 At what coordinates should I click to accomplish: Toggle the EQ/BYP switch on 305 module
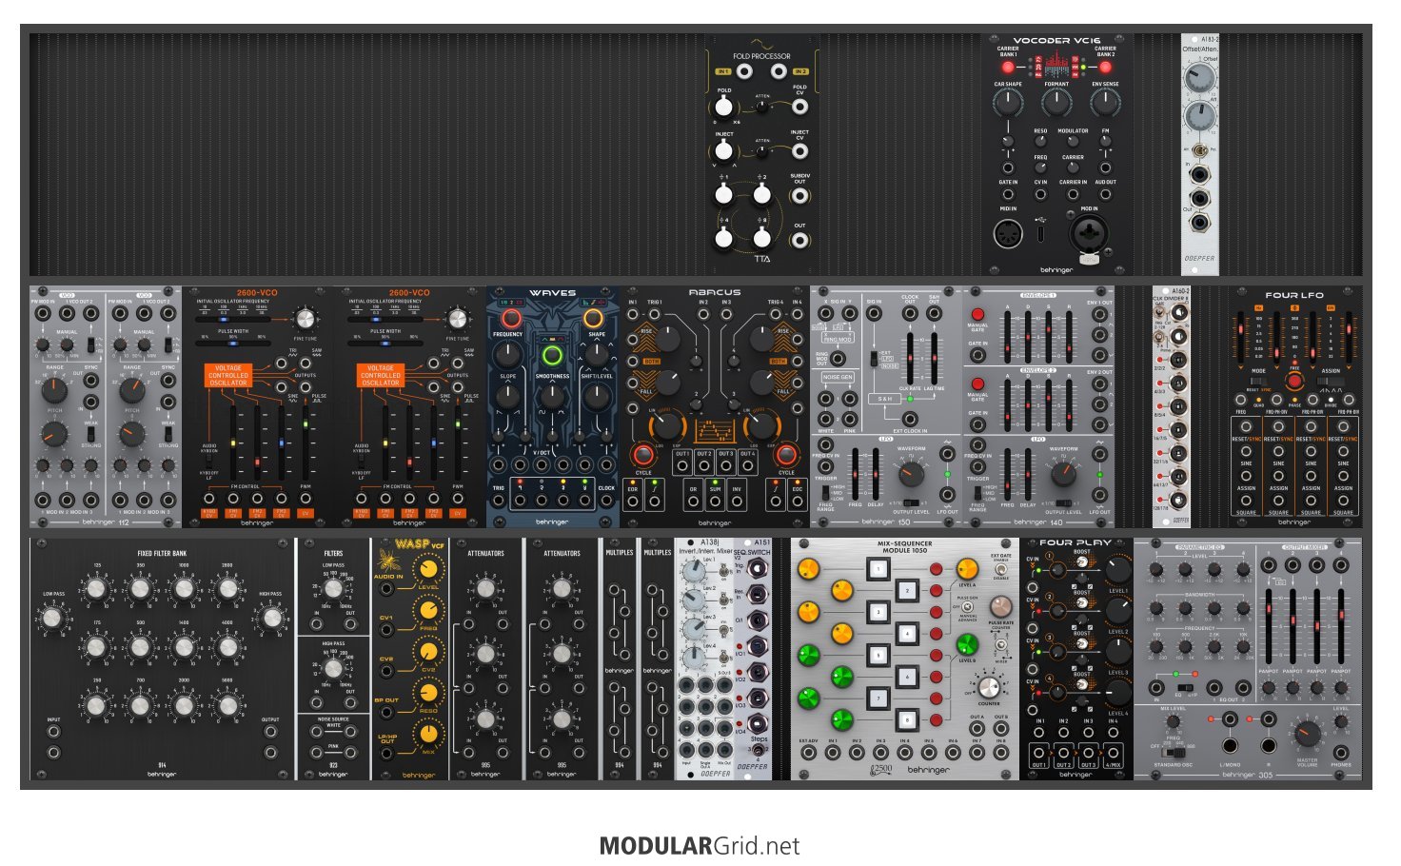tap(1184, 686)
